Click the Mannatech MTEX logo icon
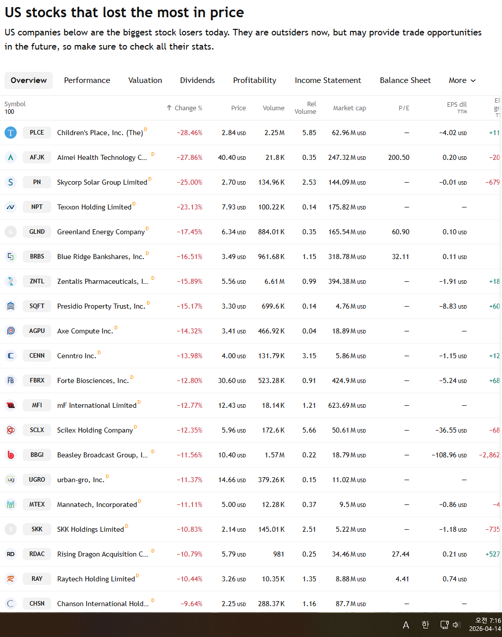The width and height of the screenshot is (502, 637). 11,504
